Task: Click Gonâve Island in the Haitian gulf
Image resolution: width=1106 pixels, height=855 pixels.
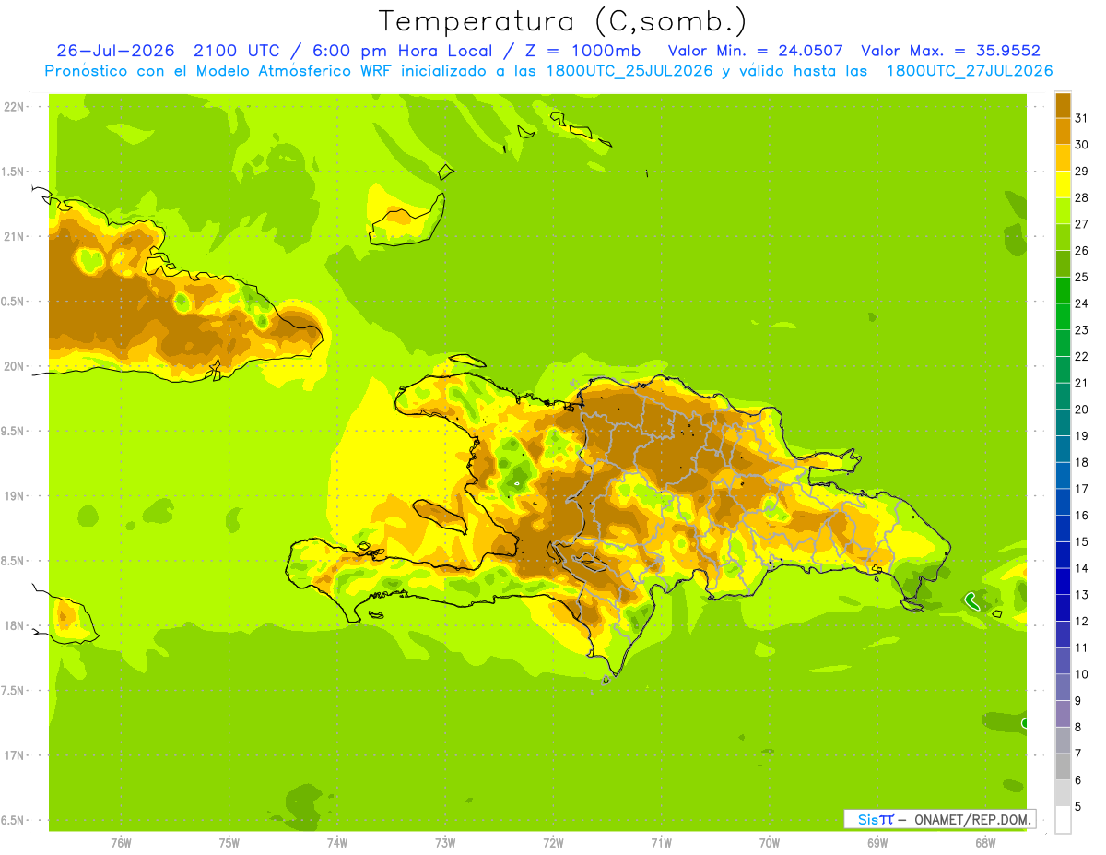Action: point(441,515)
